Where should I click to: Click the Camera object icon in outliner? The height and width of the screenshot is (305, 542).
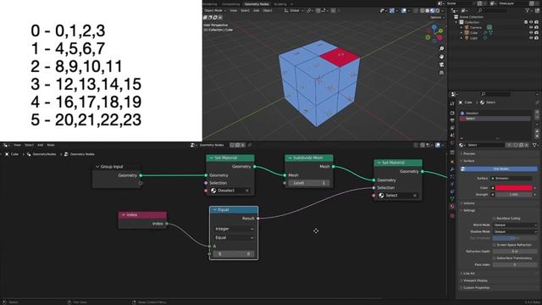tap(467, 27)
